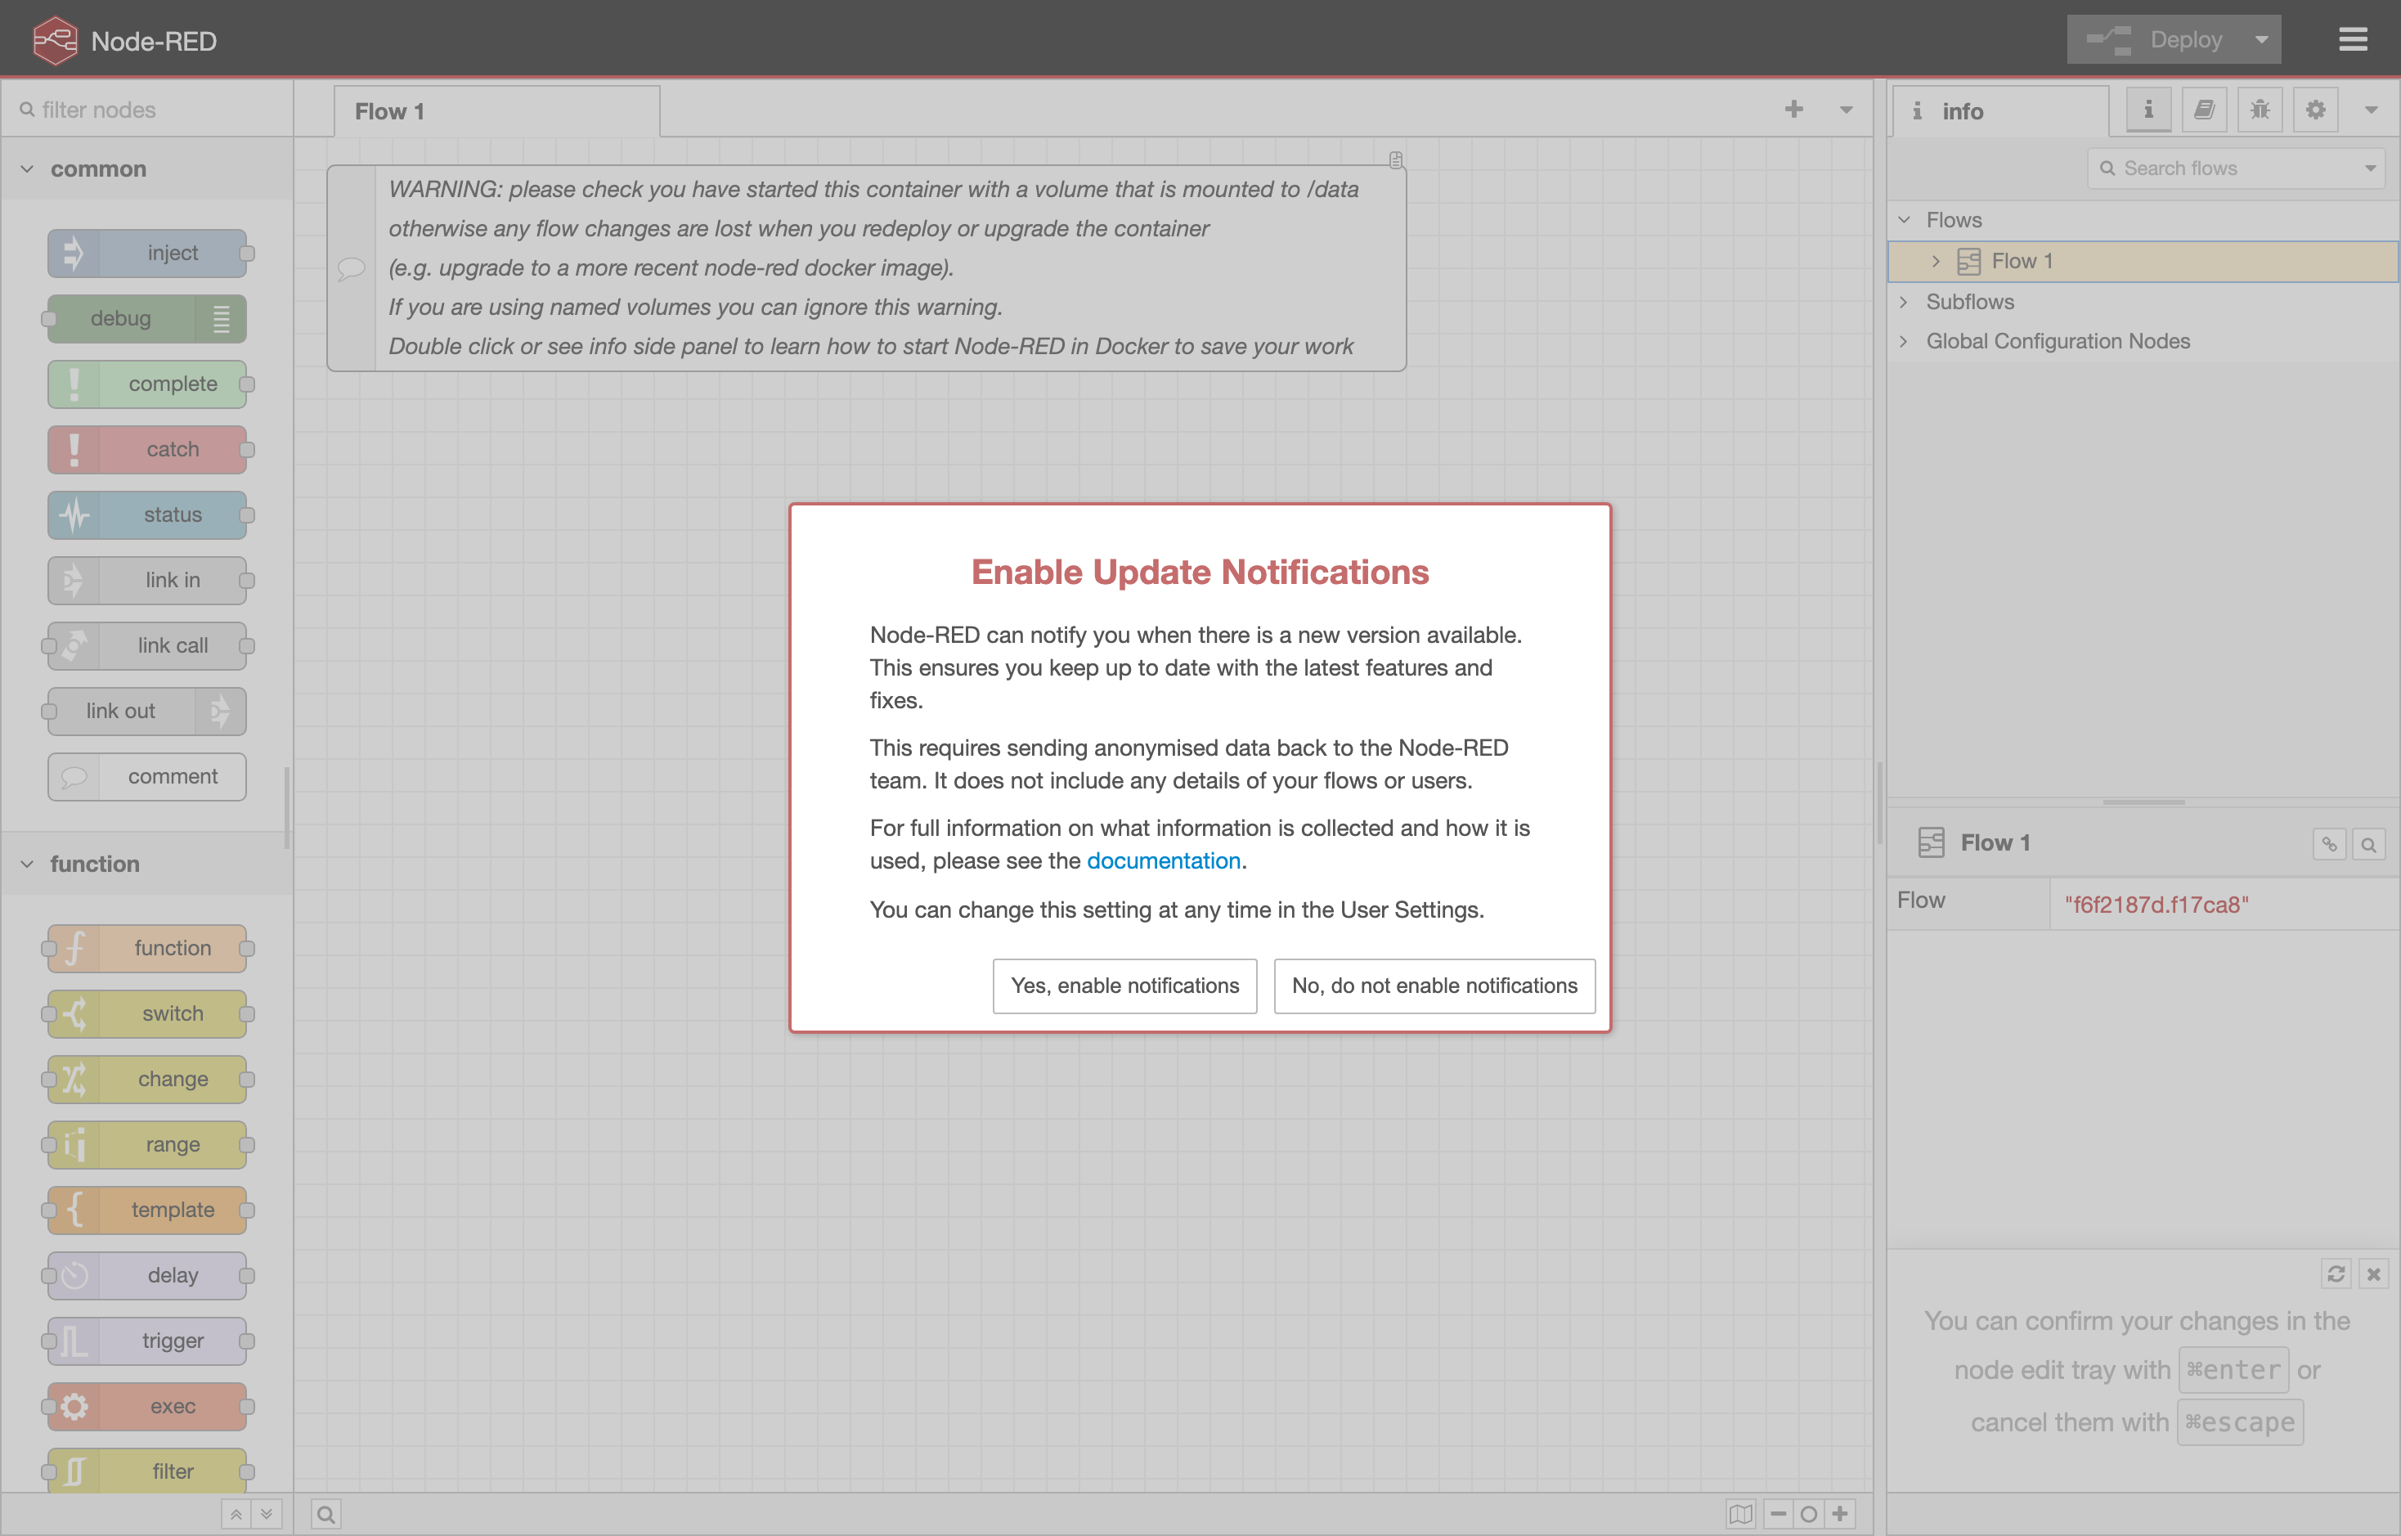Add a new flow tab with plus
Screen dimensions: 2401x1536
pyautogui.click(x=1793, y=110)
